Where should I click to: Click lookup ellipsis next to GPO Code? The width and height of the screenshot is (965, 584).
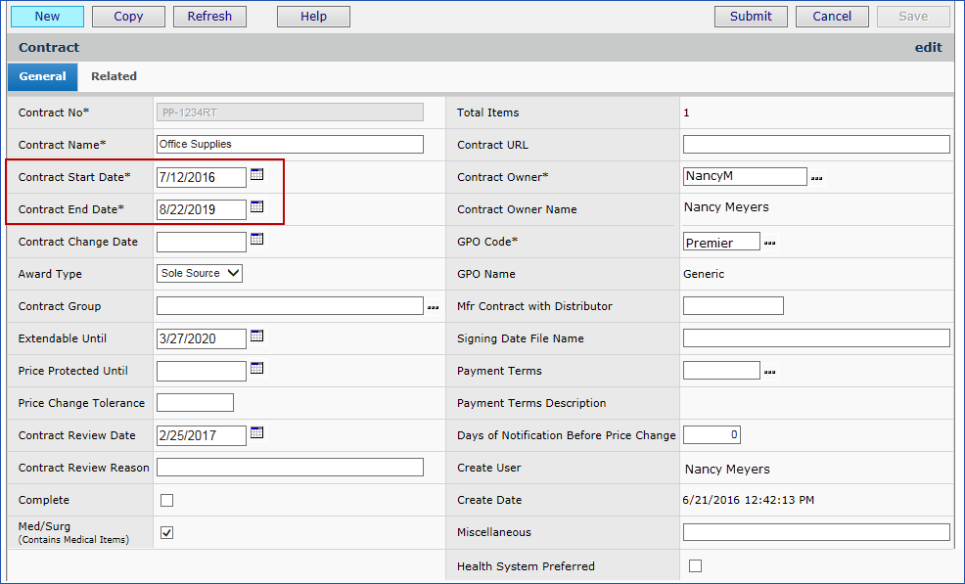(x=769, y=243)
